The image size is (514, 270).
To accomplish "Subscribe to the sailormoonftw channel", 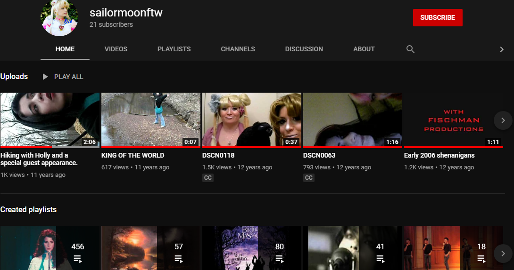I will [438, 18].
